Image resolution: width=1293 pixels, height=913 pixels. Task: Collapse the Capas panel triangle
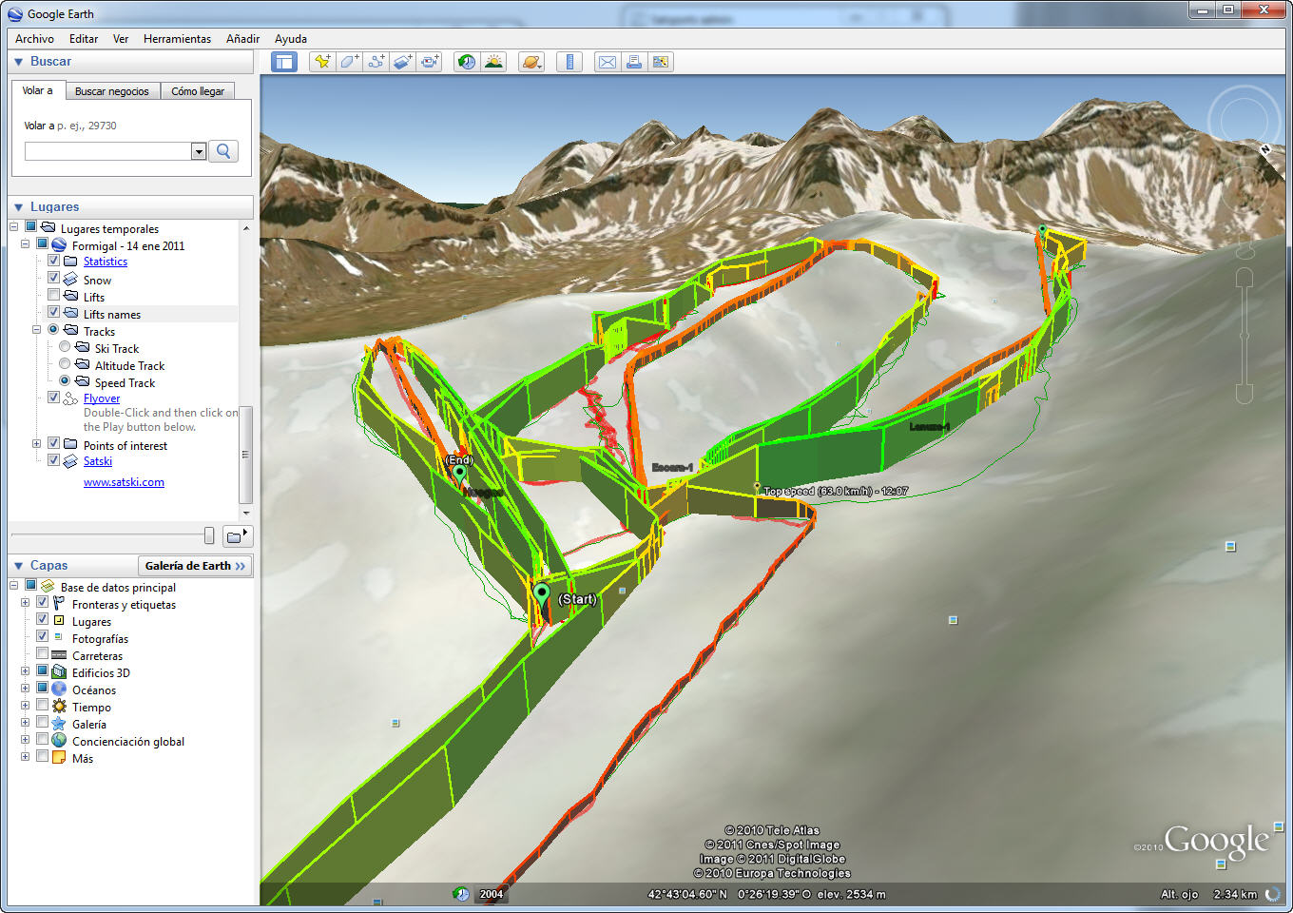(18, 566)
